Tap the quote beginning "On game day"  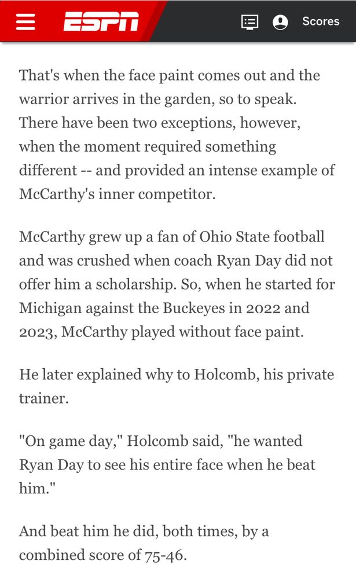(167, 464)
